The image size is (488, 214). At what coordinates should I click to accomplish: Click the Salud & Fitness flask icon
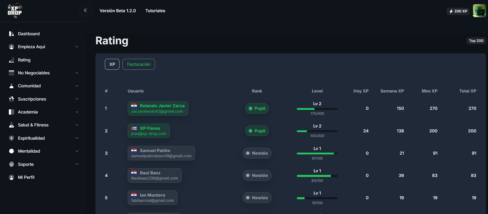click(x=11, y=125)
